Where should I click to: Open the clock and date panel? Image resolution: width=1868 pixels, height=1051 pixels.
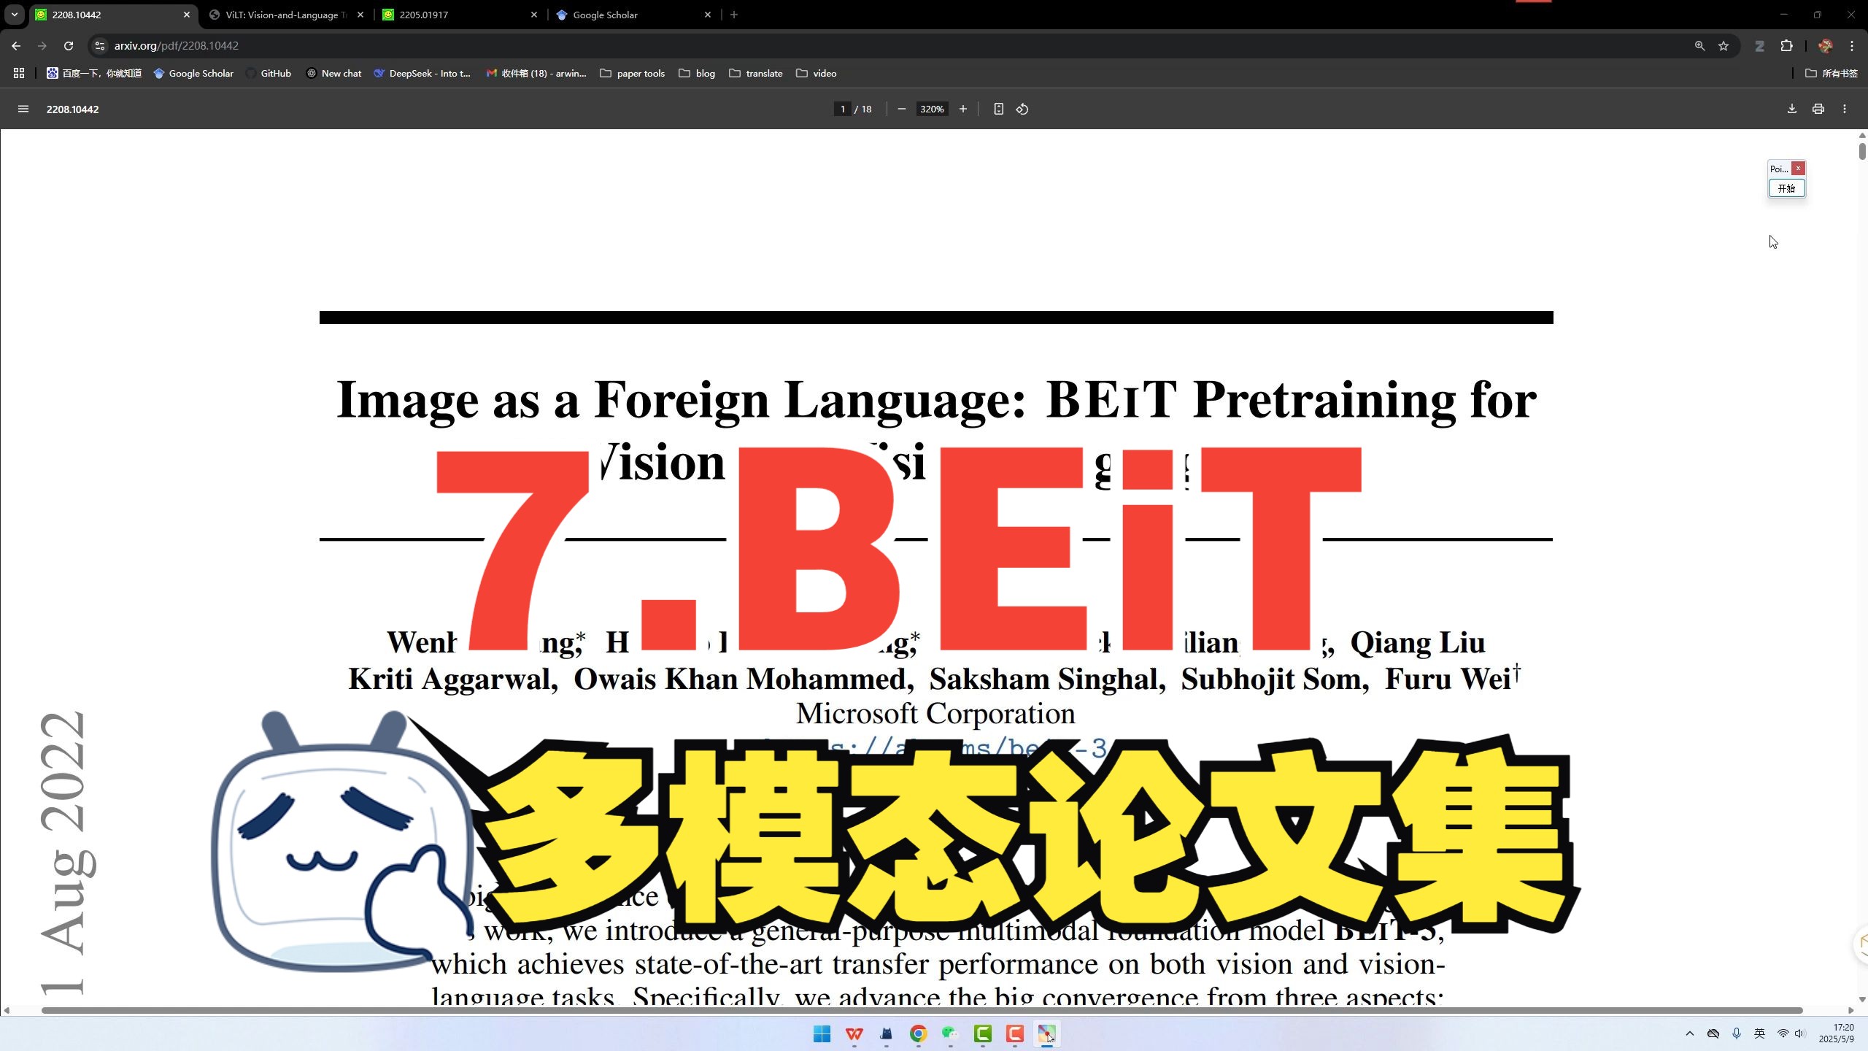(x=1837, y=1033)
